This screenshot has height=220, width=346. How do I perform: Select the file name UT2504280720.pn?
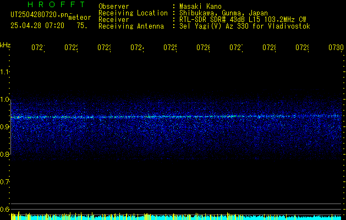click(x=40, y=15)
